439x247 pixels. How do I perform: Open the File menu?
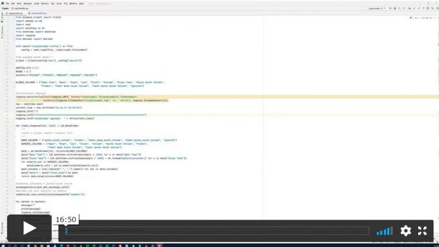(8, 4)
